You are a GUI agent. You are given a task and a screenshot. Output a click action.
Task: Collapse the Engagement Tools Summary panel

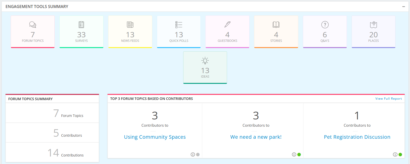click(x=403, y=7)
